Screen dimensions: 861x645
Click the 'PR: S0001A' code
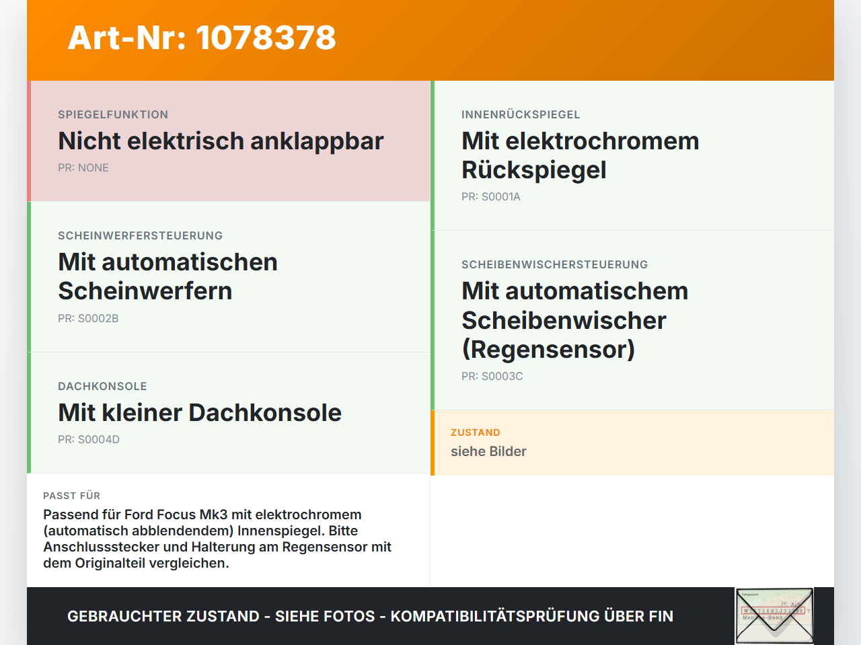point(491,196)
